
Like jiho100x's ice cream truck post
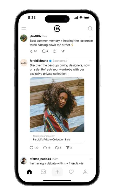[x=32, y=51]
